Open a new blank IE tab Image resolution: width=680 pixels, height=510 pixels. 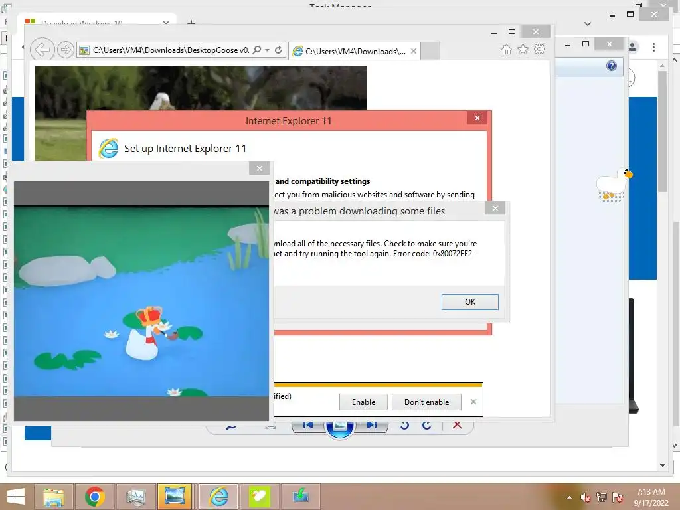(x=430, y=51)
